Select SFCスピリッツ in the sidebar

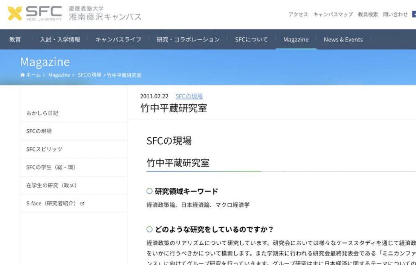(x=44, y=149)
